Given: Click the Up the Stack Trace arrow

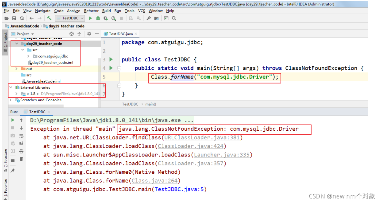Looking at the screenshot, I should tap(21, 120).
